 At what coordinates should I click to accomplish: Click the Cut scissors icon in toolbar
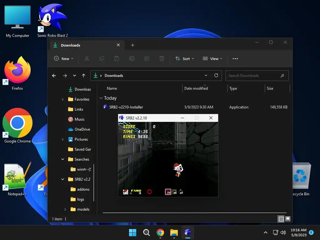[x=87, y=58]
